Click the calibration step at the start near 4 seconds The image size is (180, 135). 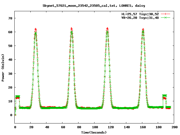point(17,97)
